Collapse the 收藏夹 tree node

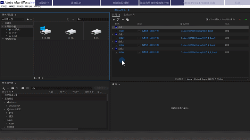click(3, 23)
